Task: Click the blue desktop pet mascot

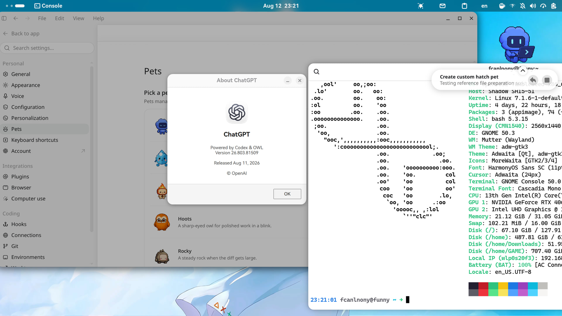Action: pos(517,44)
